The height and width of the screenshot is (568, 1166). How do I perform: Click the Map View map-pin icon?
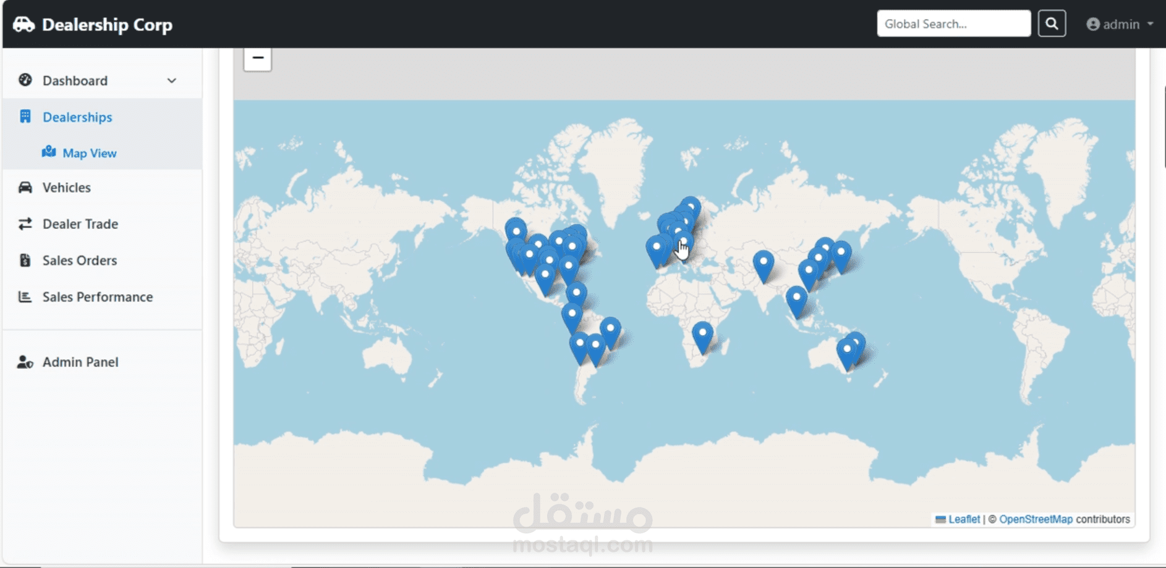coord(49,152)
